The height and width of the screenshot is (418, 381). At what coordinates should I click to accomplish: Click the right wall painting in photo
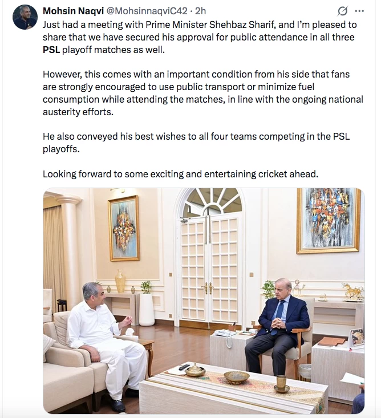pyautogui.click(x=328, y=220)
